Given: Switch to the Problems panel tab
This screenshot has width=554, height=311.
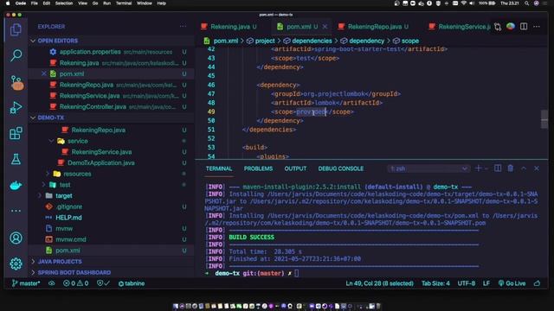Looking at the screenshot, I should pyautogui.click(x=258, y=169).
